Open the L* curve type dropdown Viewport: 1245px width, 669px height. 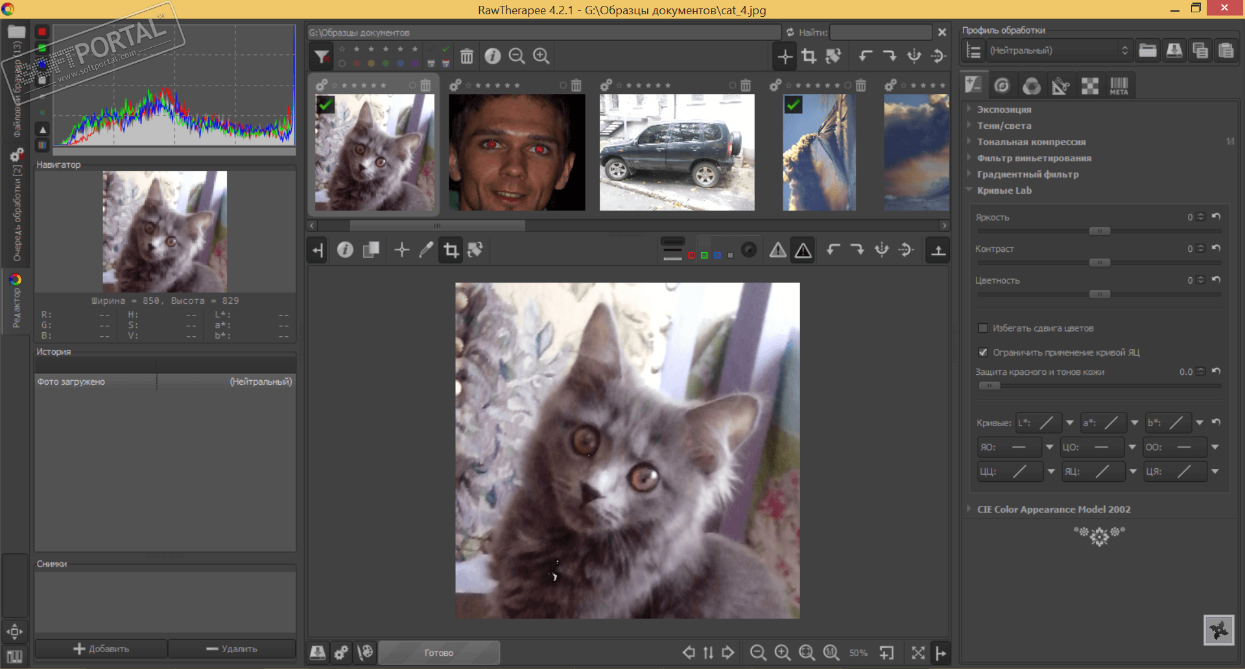(x=1069, y=423)
